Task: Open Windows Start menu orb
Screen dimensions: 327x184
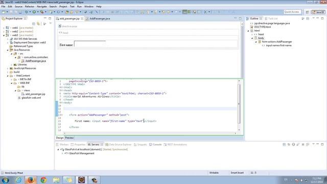Action: click(x=5, y=180)
